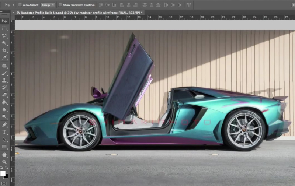Close the SV Roadster Profile document tab
Viewport: 295px width, 186px height.
click(x=14, y=12)
